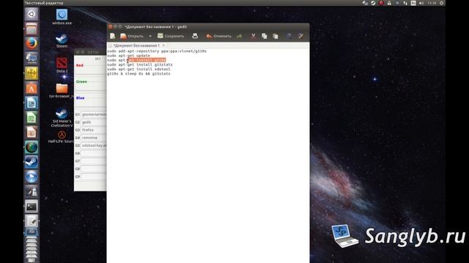The image size is (469, 263).
Task: Open the sound volume indicator
Action: point(421,3)
